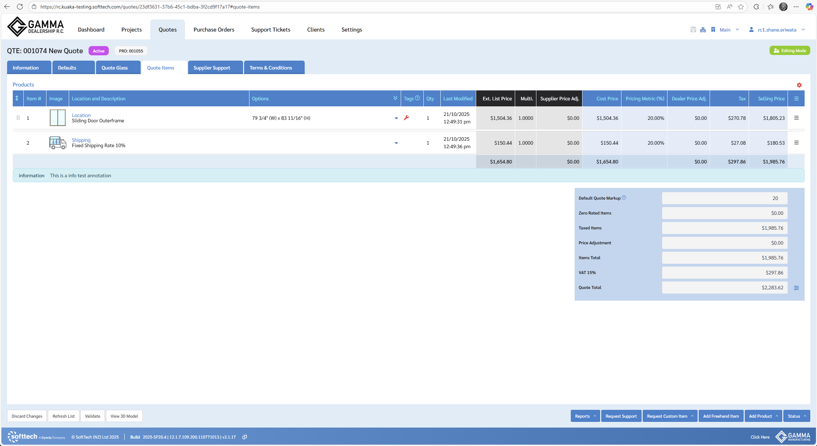Open the Location link for item 1
The image size is (817, 446).
81,115
